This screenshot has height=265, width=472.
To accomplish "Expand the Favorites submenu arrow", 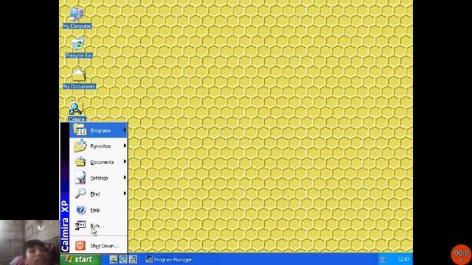I will (125, 146).
